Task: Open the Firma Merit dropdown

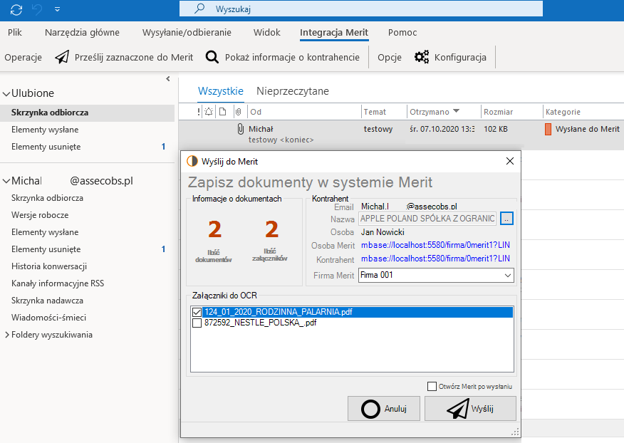Action: (x=507, y=275)
